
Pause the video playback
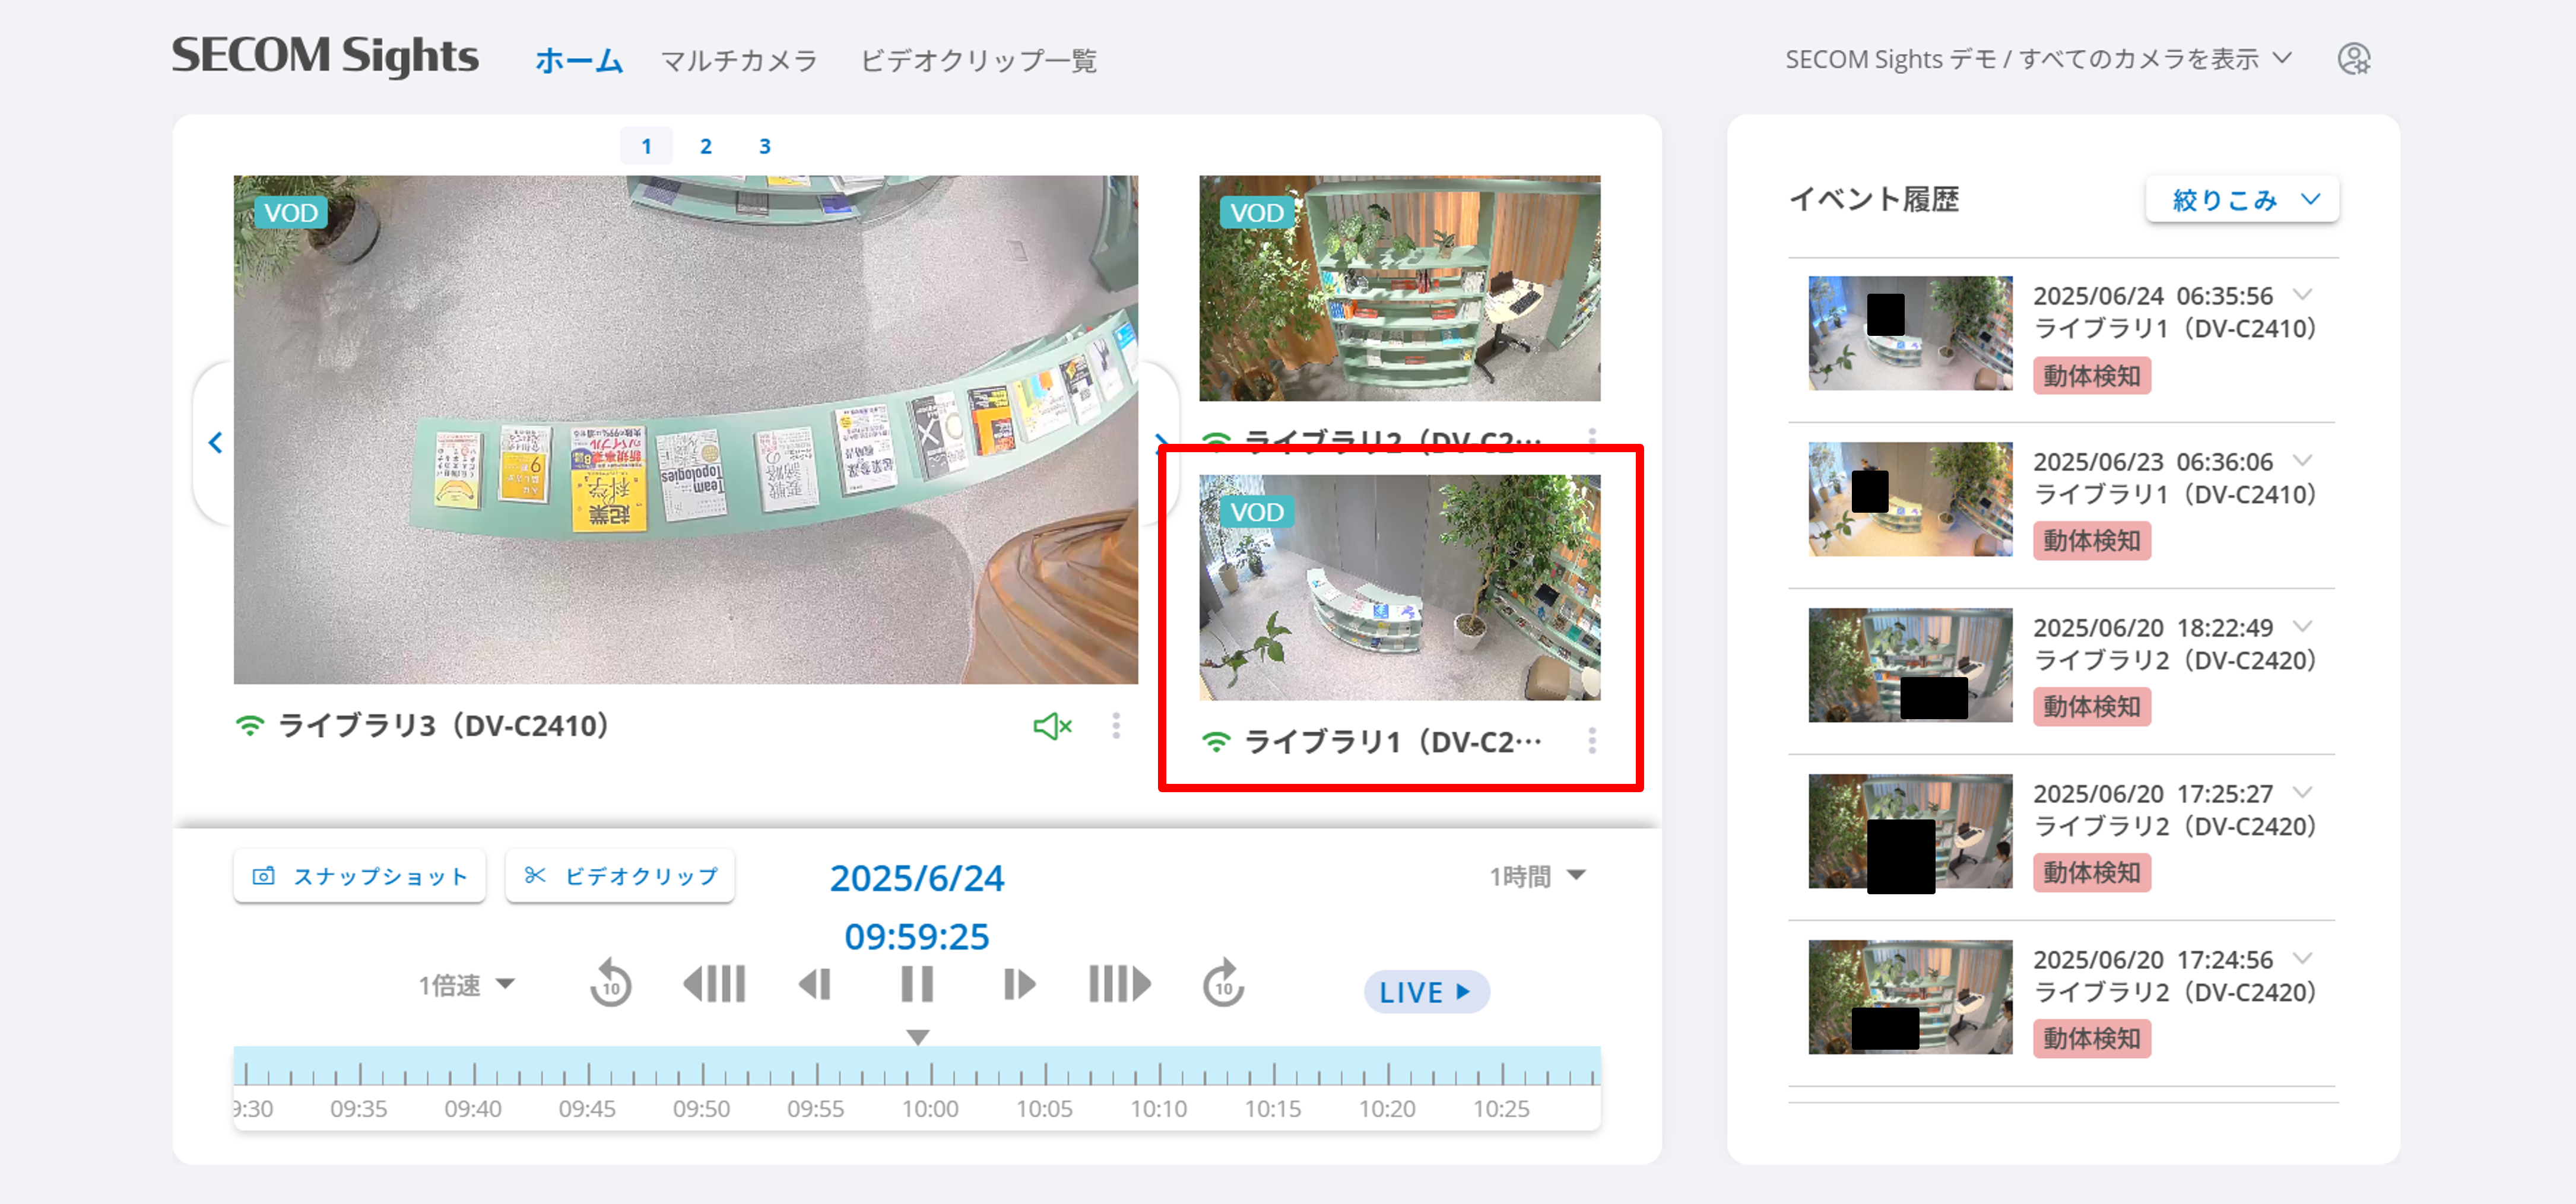tap(917, 984)
